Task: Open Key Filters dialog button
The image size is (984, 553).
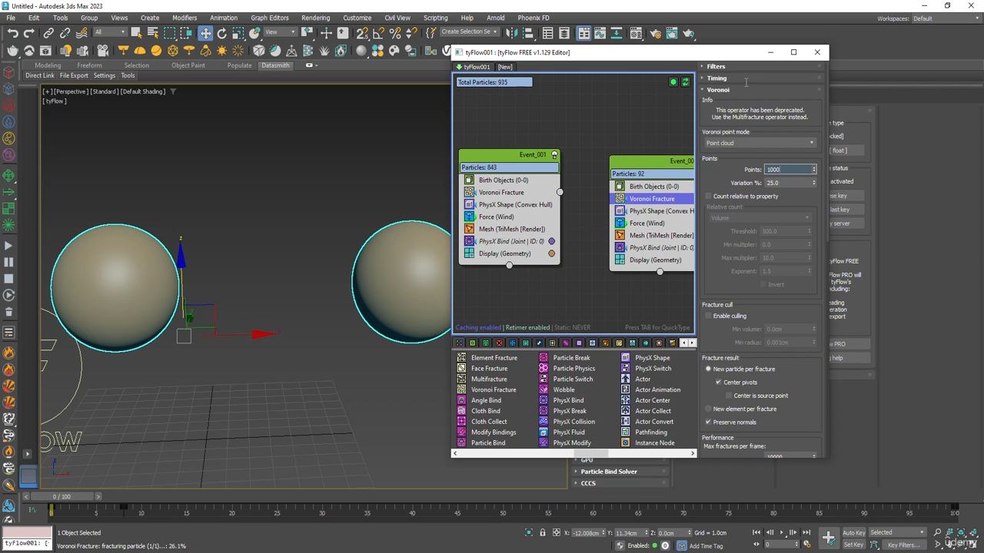Action: pos(903,545)
